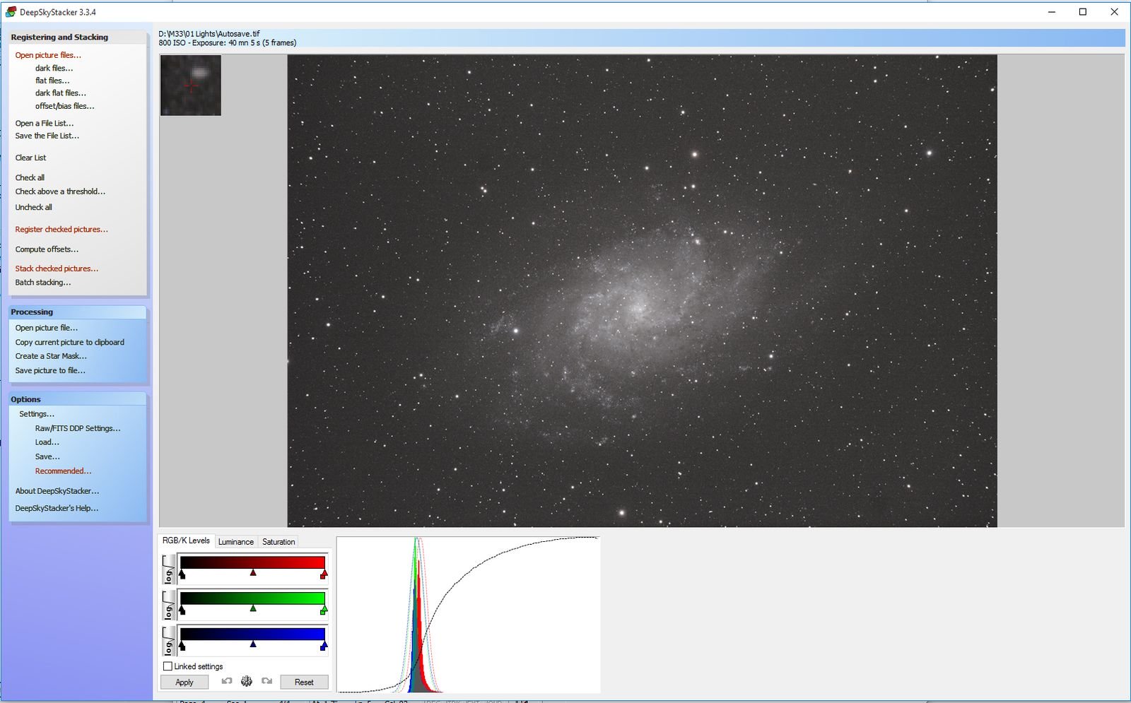Copy current picture to clipboard
The image size is (1131, 703).
tap(69, 342)
